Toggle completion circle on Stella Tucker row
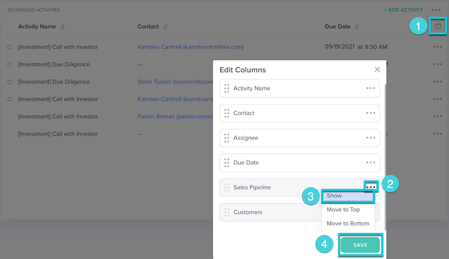The image size is (449, 259). tap(9, 82)
